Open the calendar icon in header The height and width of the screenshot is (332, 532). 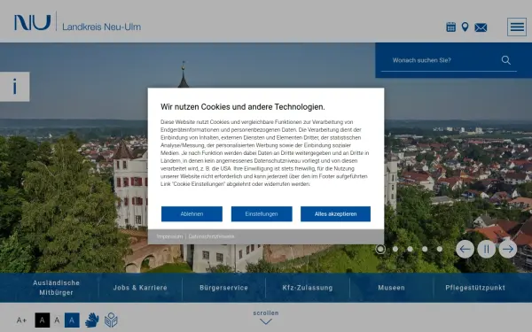tap(451, 27)
